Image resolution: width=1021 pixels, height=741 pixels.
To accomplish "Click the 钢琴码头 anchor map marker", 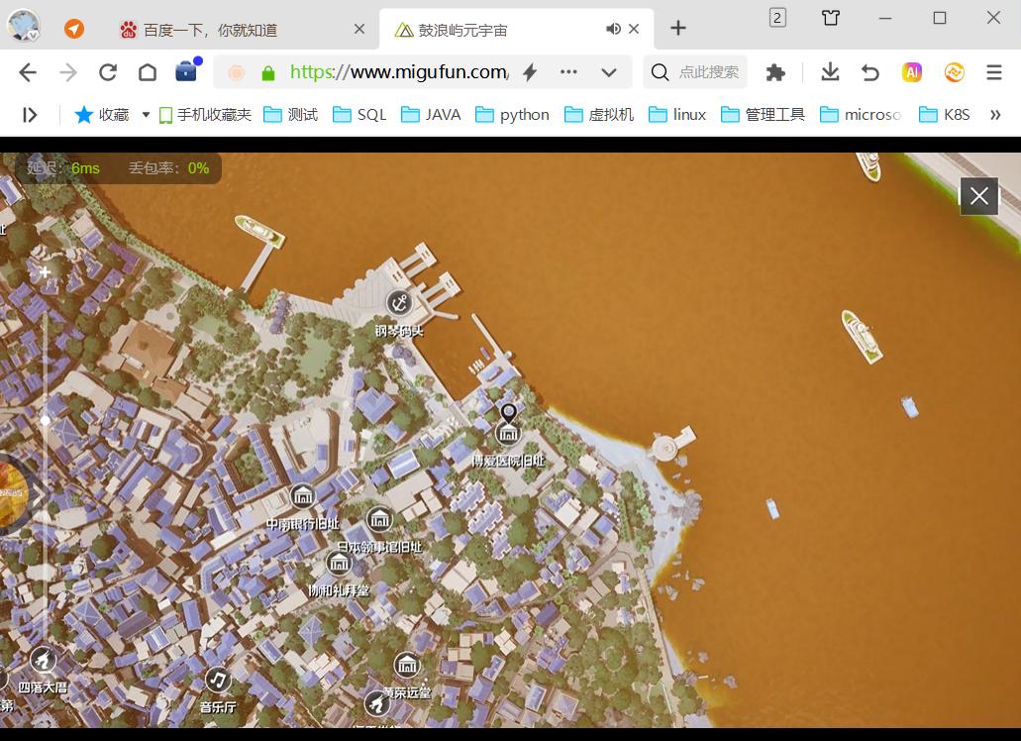I will pyautogui.click(x=399, y=302).
